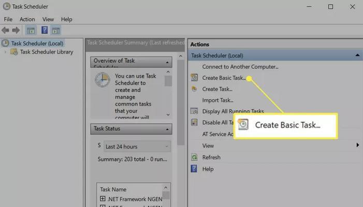Click Display All Running Tasks action
Viewport: 363px width, 207px height.
click(233, 111)
